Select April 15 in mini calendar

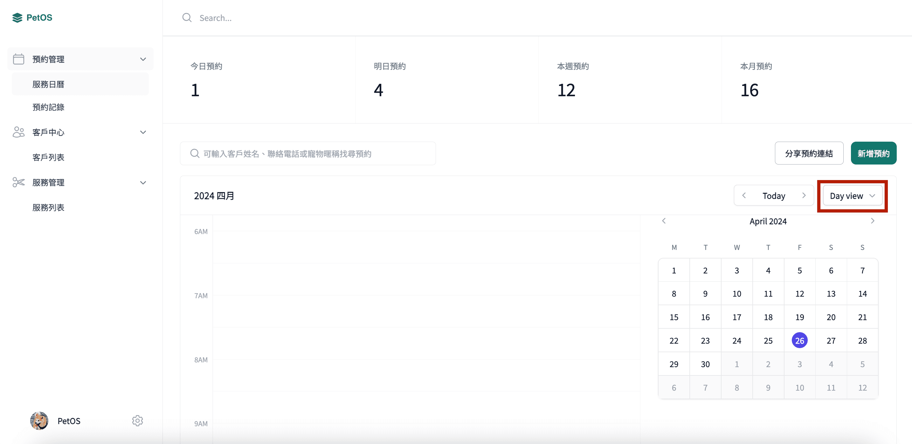[x=674, y=317]
